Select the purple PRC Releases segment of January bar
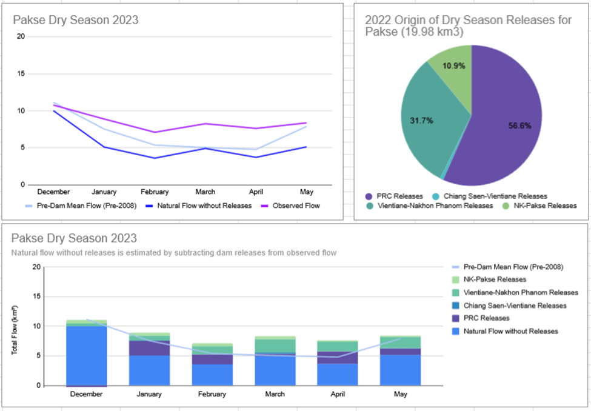The width and height of the screenshot is (591, 411). click(x=149, y=348)
